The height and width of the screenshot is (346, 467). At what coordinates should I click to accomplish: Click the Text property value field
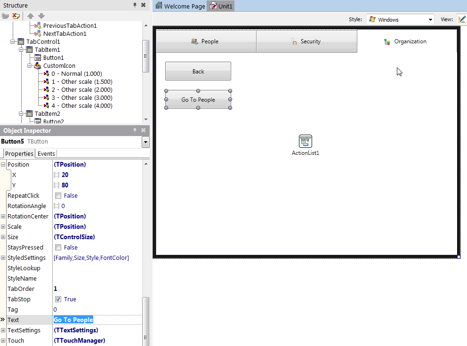(97, 320)
